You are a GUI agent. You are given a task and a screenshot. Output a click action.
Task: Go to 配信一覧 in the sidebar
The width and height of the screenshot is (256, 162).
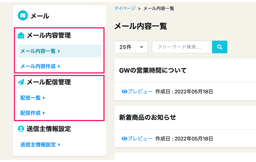[x=31, y=98]
